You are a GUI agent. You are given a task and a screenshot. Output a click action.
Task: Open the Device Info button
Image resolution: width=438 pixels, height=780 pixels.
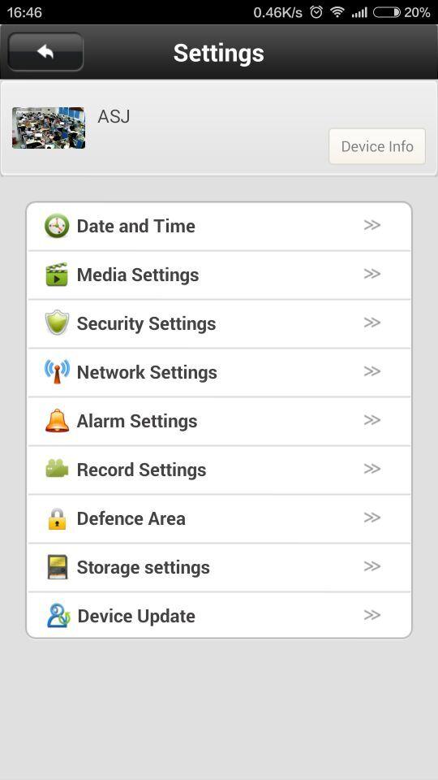(x=377, y=146)
